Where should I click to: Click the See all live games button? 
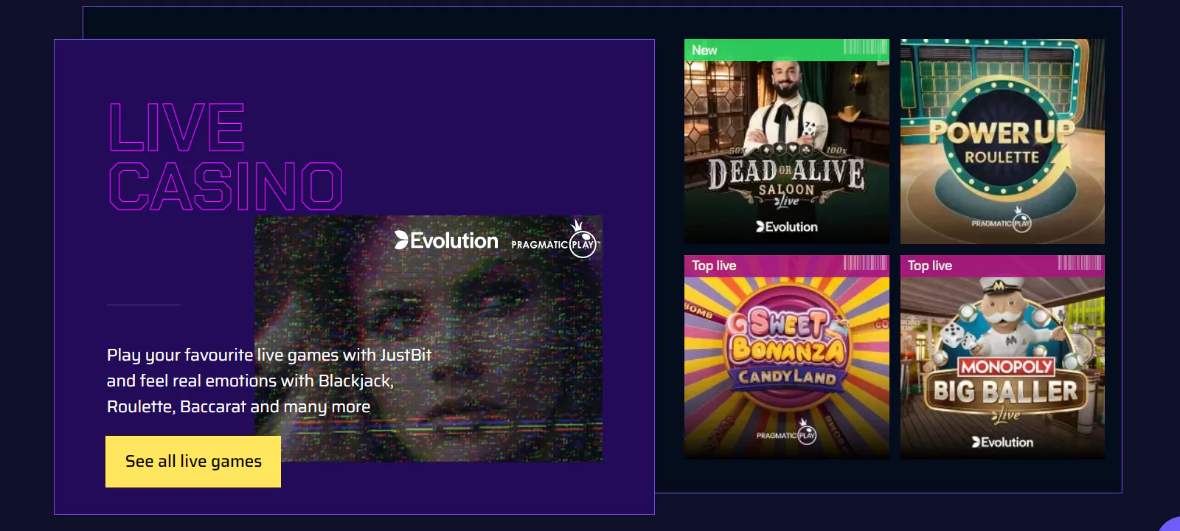tap(193, 462)
